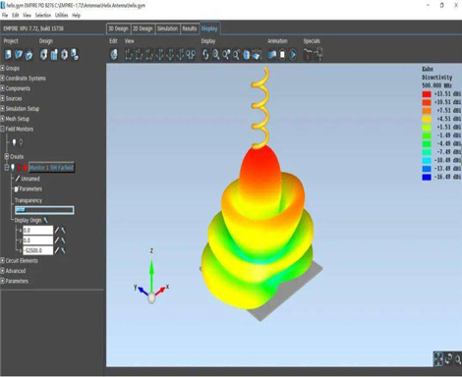Toggle the light bulb for Monitor 1
This screenshot has height=377, width=462.
[13, 168]
